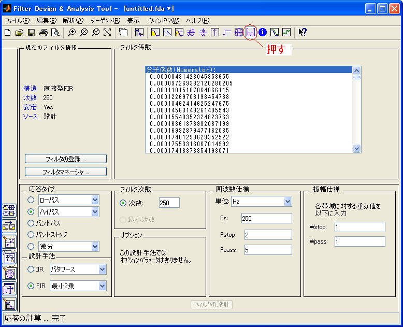
Task: Save the session with floppy icon
Action: [32, 33]
